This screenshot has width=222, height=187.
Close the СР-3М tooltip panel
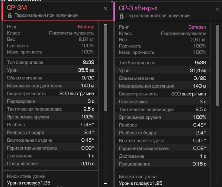[106, 9]
